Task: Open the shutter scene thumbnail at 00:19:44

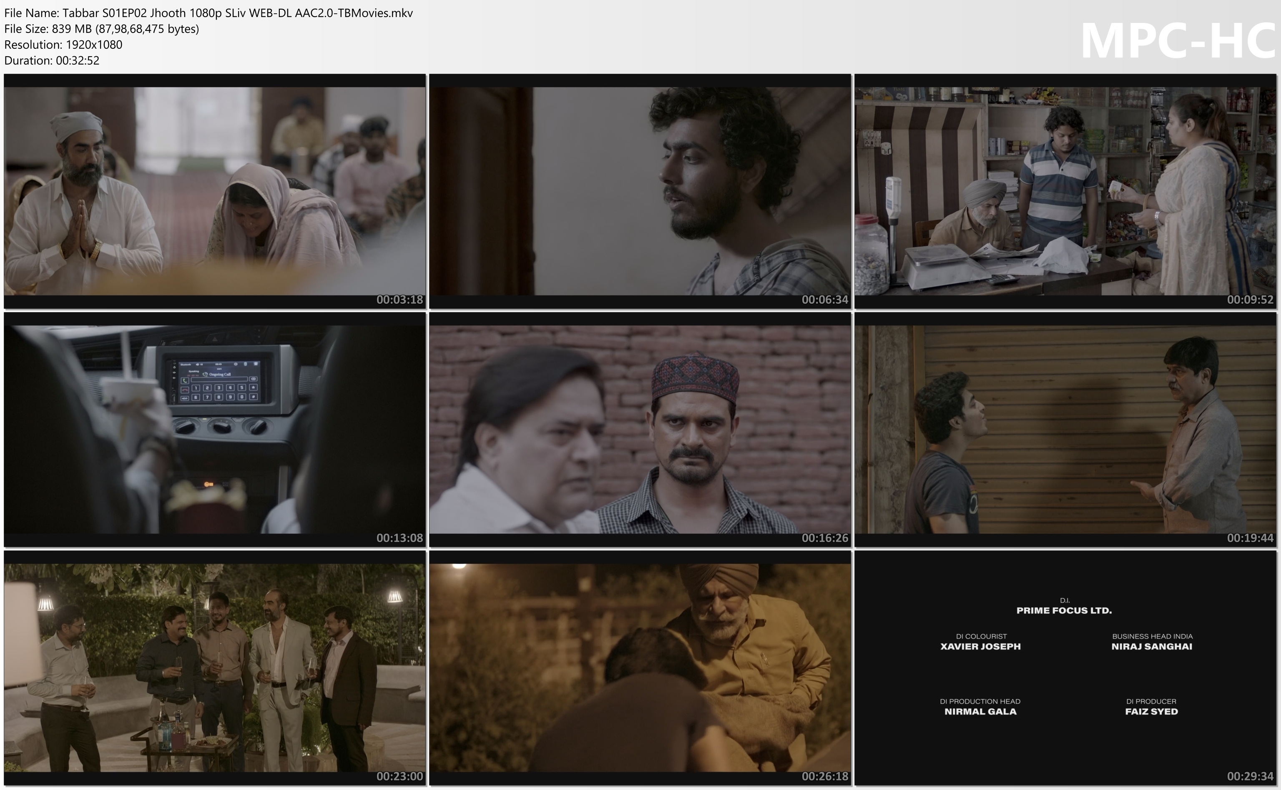Action: click(x=1065, y=430)
